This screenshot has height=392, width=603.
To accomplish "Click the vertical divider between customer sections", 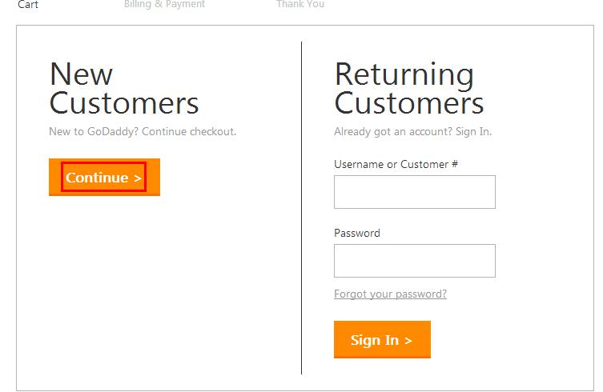I will point(302,208).
